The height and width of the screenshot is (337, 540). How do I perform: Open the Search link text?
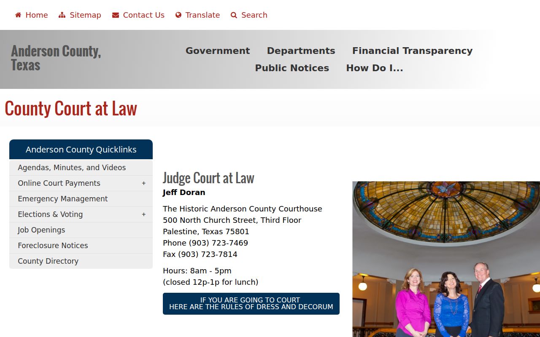(x=254, y=15)
